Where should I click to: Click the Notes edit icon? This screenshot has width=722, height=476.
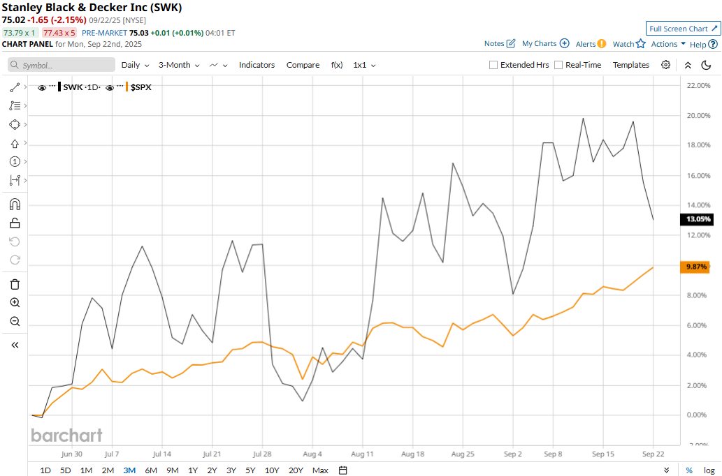(511, 43)
